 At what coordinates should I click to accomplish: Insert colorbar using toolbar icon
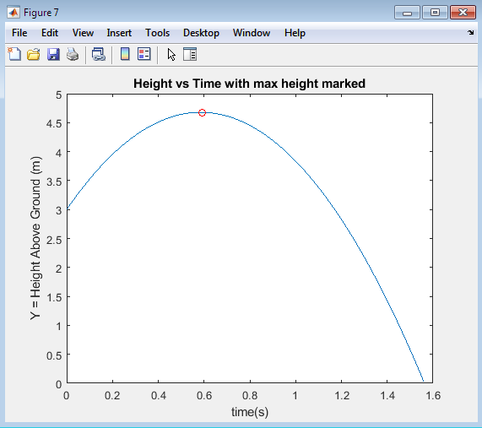click(x=125, y=54)
